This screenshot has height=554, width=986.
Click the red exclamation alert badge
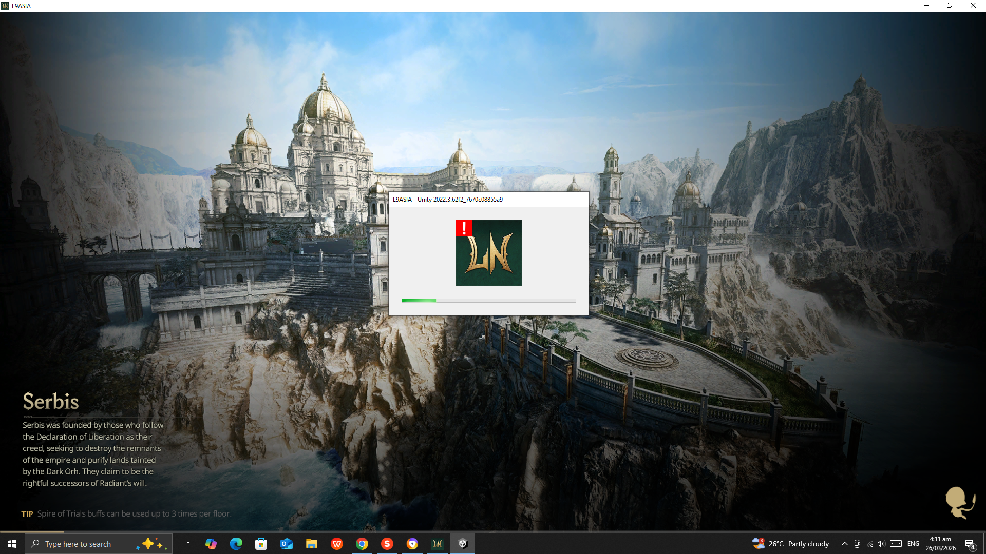[x=464, y=228]
